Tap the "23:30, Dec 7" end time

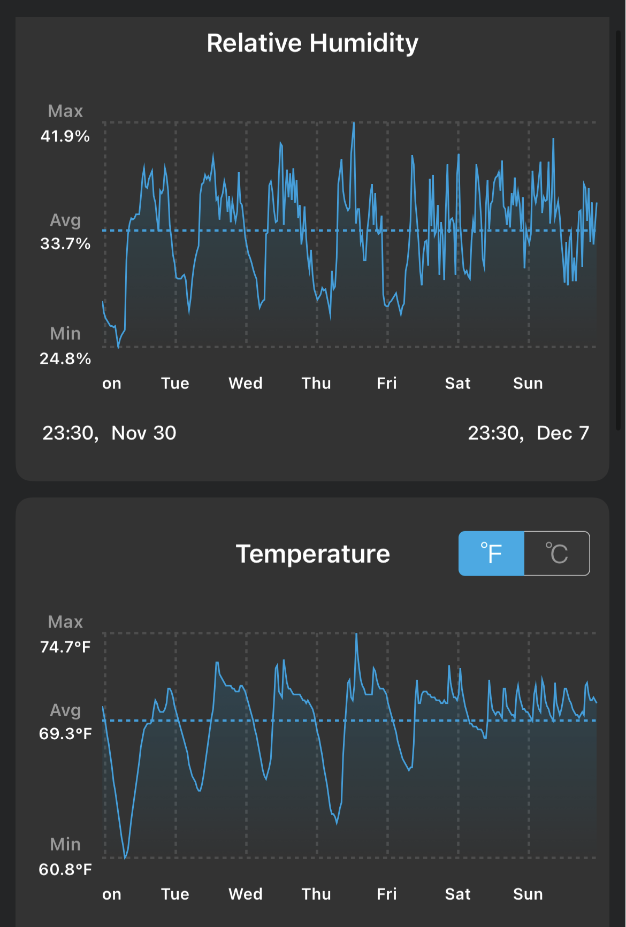pos(528,433)
